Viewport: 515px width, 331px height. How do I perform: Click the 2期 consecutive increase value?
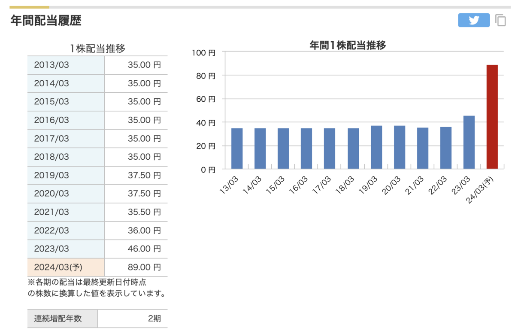click(154, 319)
